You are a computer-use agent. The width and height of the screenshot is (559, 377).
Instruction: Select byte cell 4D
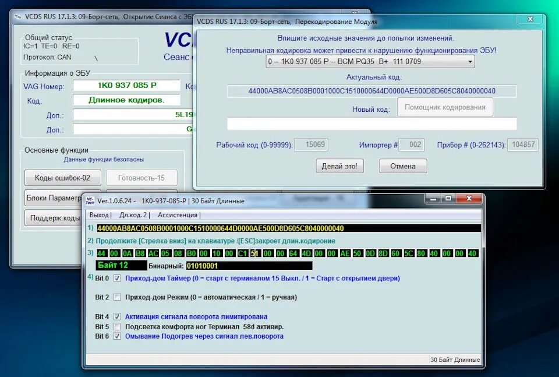306,253
